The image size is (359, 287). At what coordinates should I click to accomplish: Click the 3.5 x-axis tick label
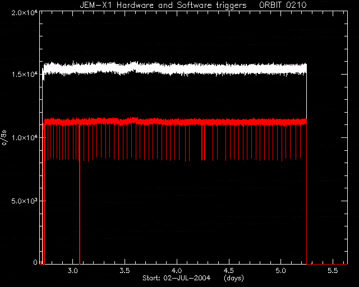pyautogui.click(x=125, y=271)
